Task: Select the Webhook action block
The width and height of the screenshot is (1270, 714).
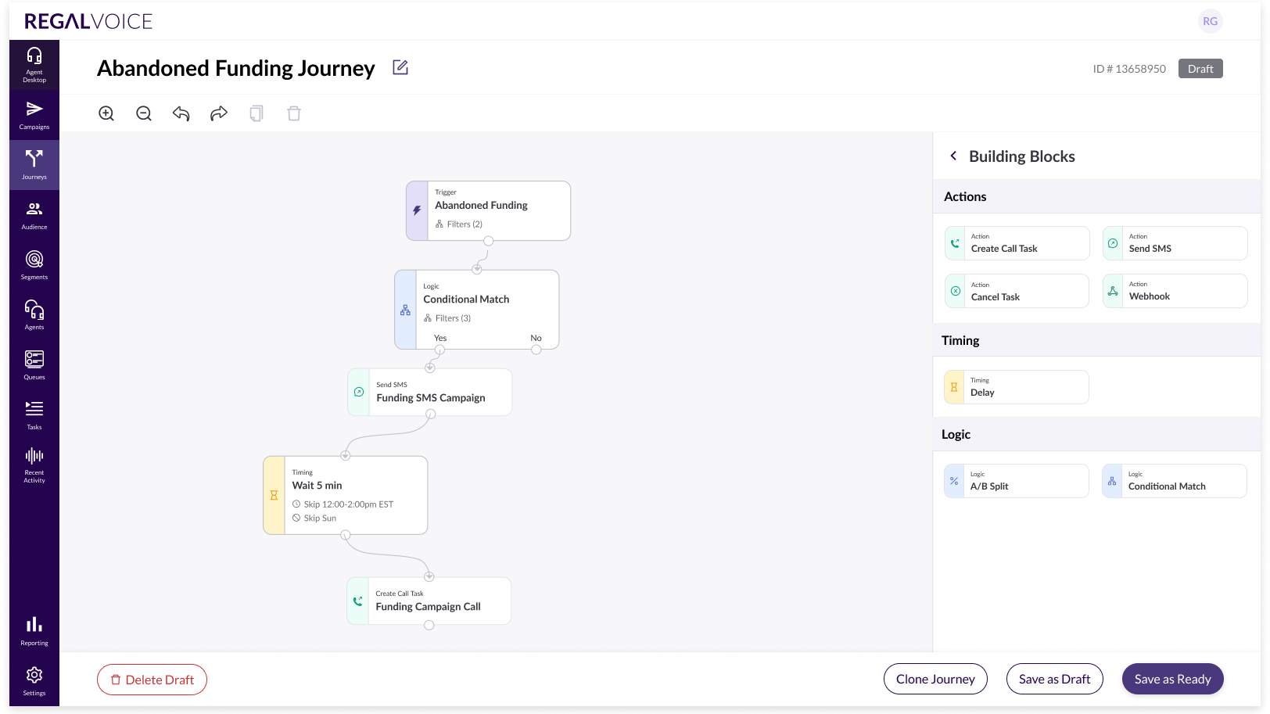Action: tap(1175, 291)
